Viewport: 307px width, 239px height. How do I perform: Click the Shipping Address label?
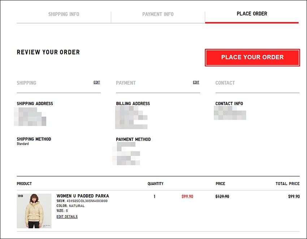click(35, 104)
